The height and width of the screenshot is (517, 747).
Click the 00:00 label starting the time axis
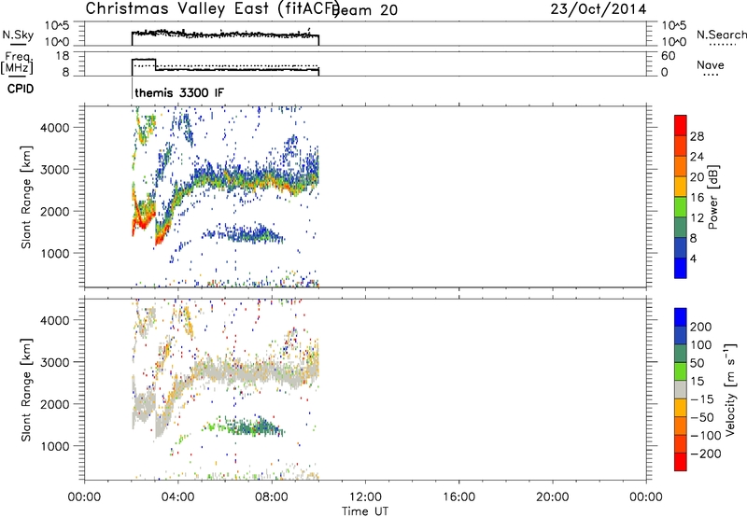84,497
